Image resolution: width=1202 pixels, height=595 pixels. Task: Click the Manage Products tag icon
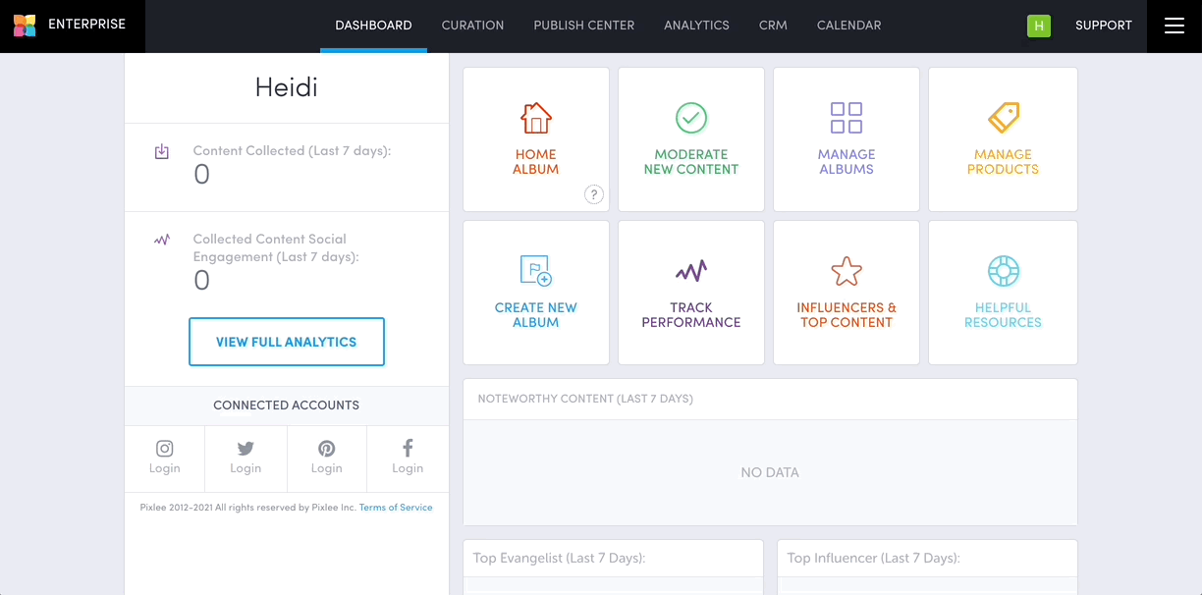tap(1002, 116)
